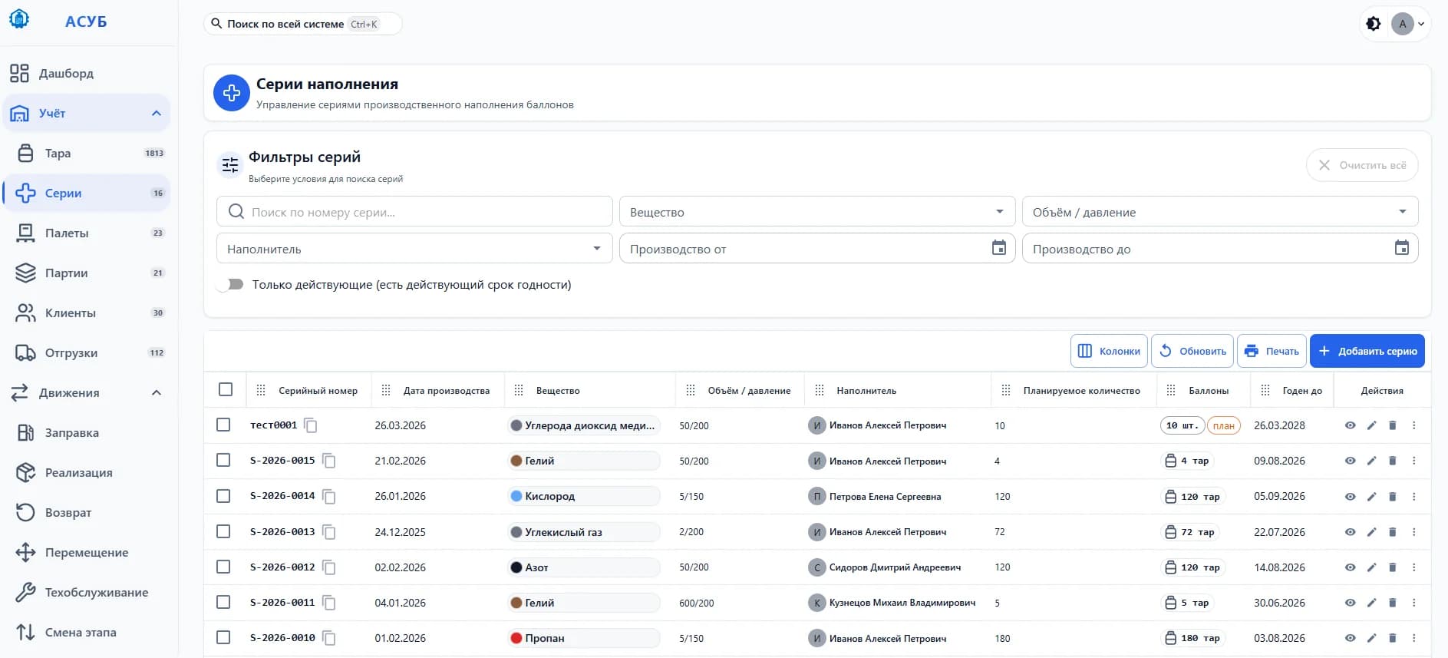
Task: Click Печать button
Action: 1272,351
